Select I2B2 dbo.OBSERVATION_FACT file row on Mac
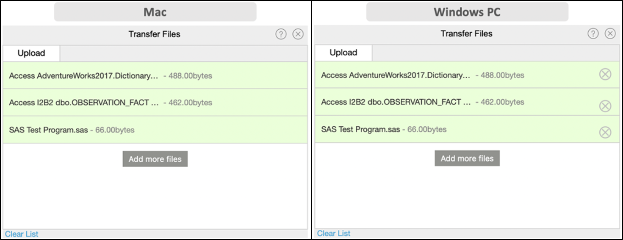The height and width of the screenshot is (240, 623). tap(155, 102)
